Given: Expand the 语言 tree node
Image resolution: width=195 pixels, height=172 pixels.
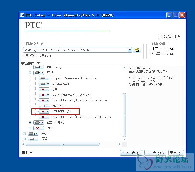Looking at the screenshot, I should pyautogui.click(x=24, y=139).
